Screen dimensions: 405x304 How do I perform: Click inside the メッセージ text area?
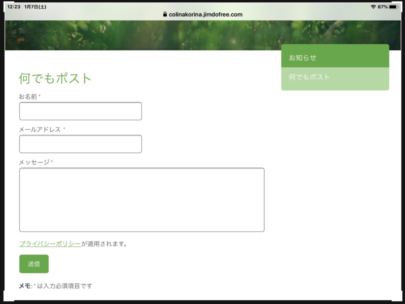(x=142, y=200)
